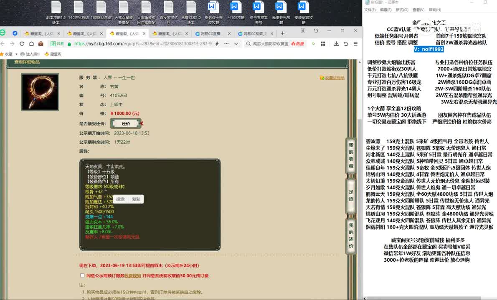Click the new tab plus icon

pyautogui.click(x=283, y=33)
